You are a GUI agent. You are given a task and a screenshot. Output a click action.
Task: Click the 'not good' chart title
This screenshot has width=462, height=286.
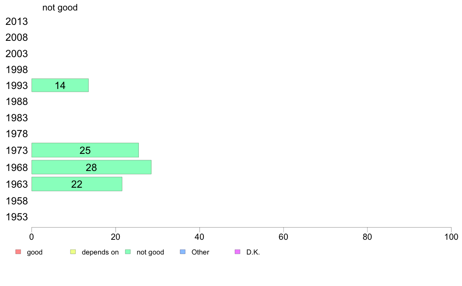[60, 8]
